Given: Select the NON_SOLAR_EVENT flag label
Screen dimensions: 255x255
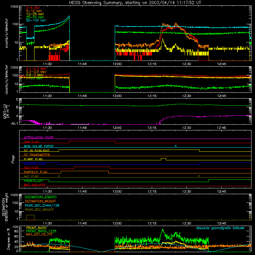Looking at the screenshot, I should click(39, 146).
